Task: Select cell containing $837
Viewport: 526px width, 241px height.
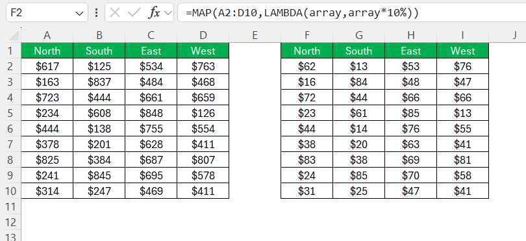Action: (x=99, y=82)
